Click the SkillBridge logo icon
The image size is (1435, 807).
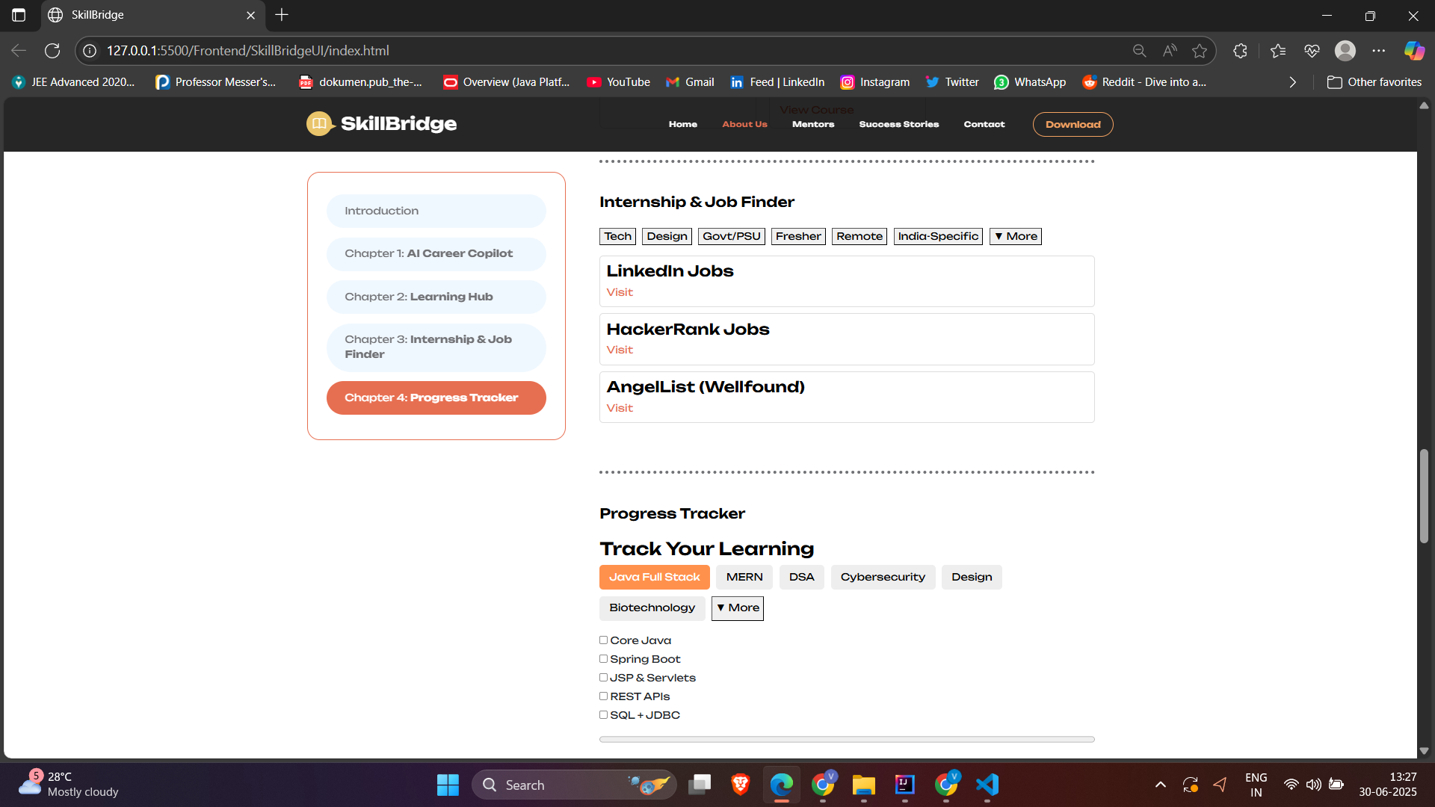tap(320, 124)
